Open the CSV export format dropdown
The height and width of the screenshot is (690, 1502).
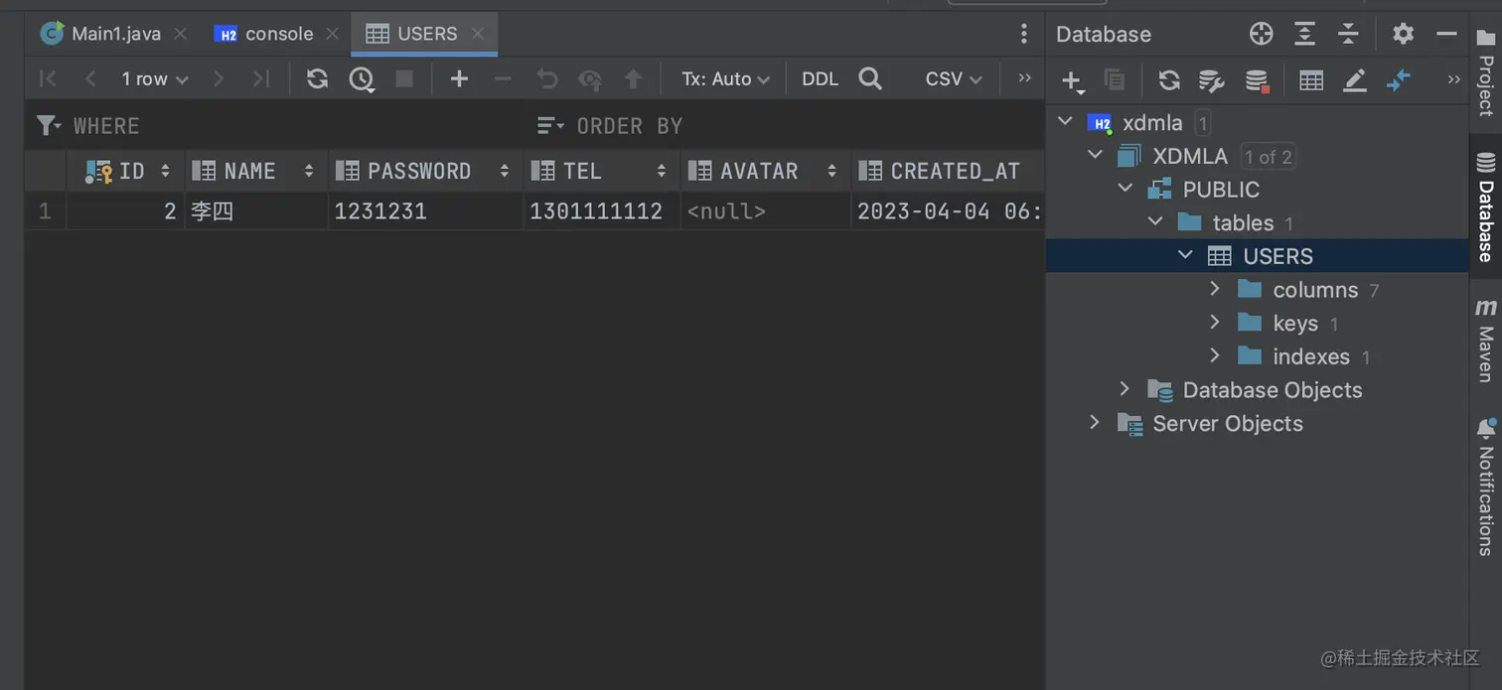954,78
